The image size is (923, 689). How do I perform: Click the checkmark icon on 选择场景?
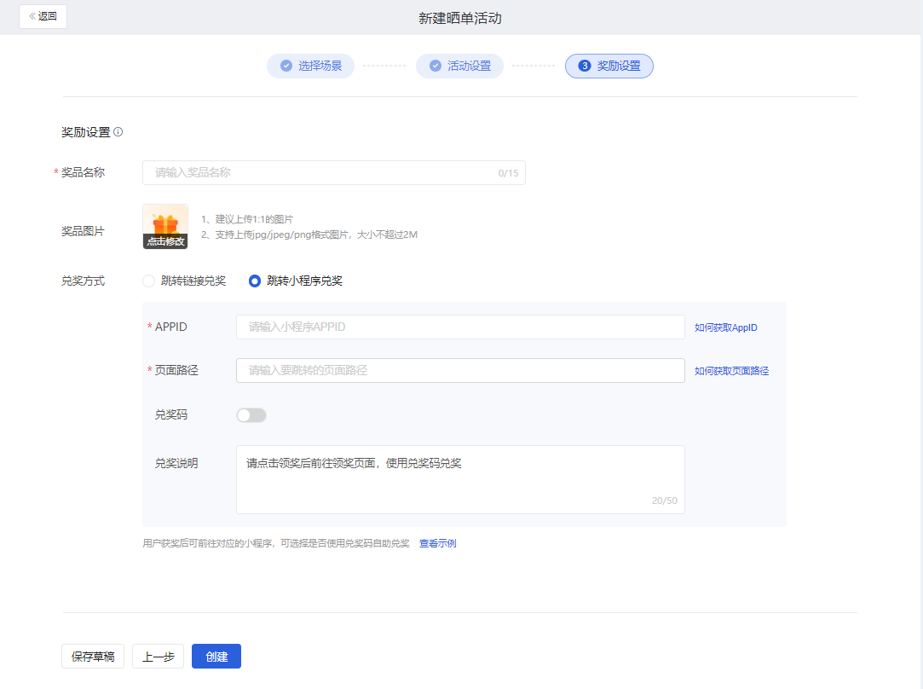point(286,66)
